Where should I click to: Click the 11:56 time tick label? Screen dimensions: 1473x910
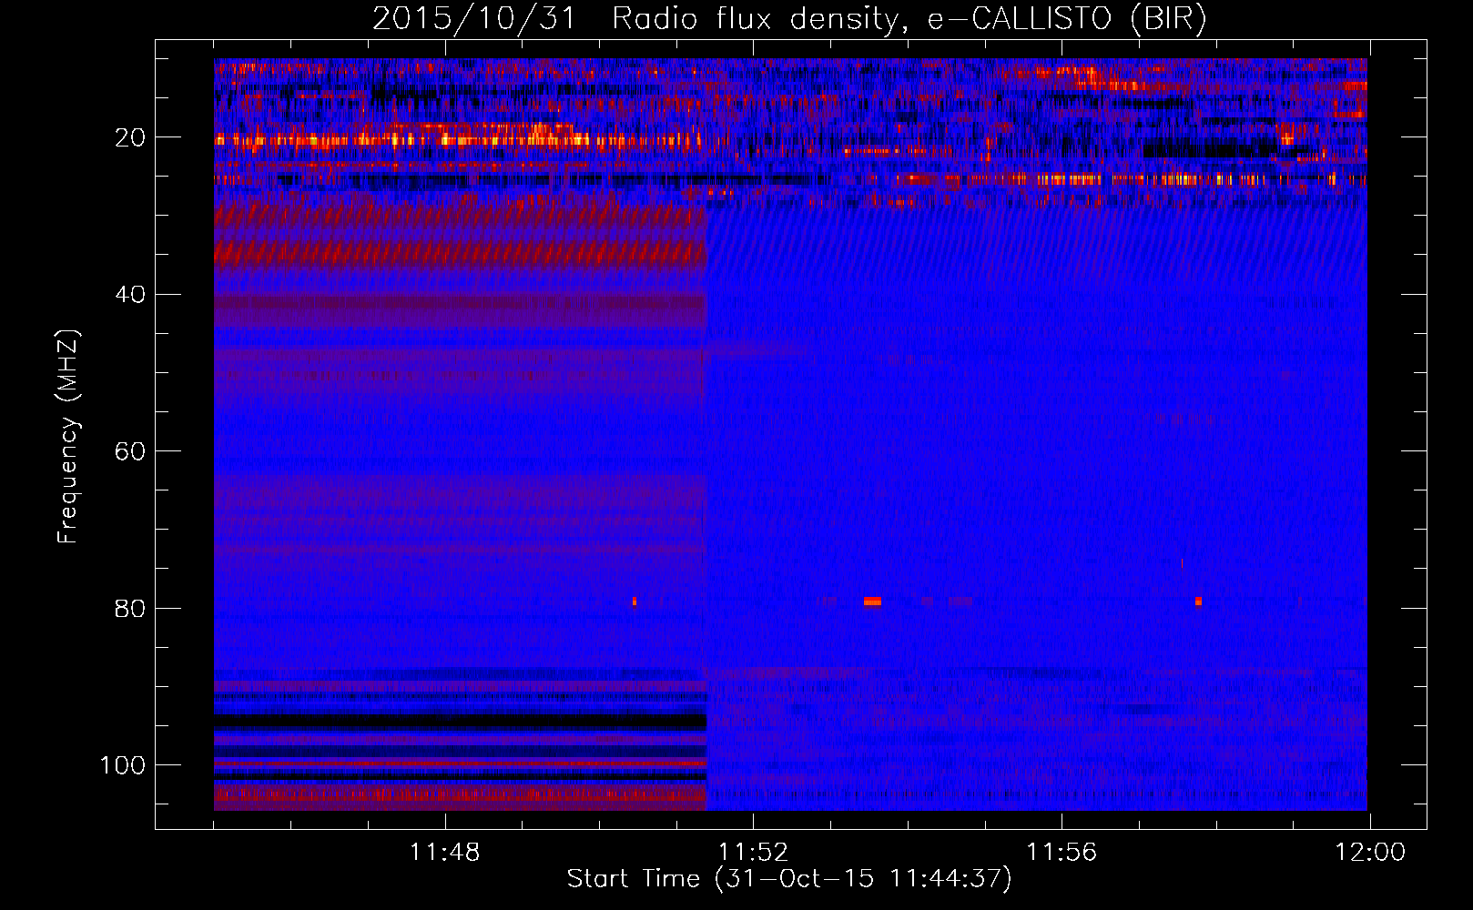pos(1062,853)
